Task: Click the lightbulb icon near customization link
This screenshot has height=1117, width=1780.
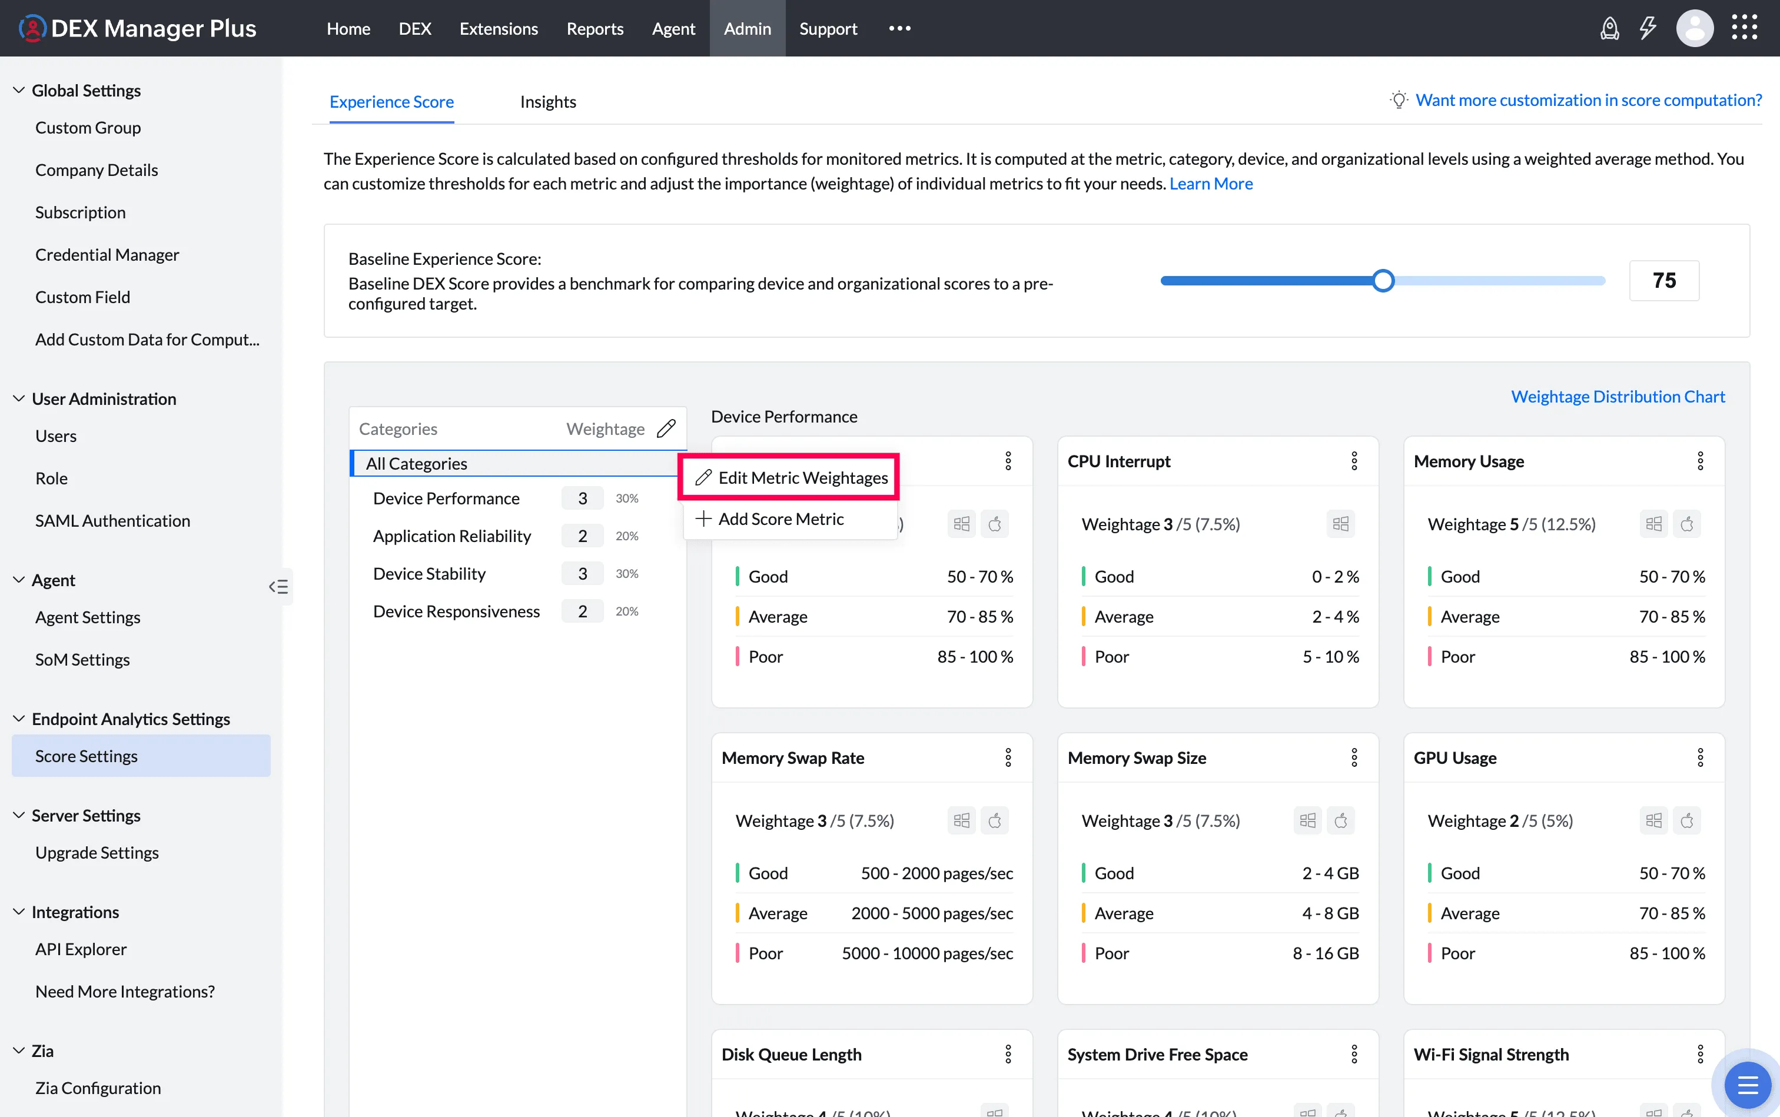Action: (x=1399, y=99)
